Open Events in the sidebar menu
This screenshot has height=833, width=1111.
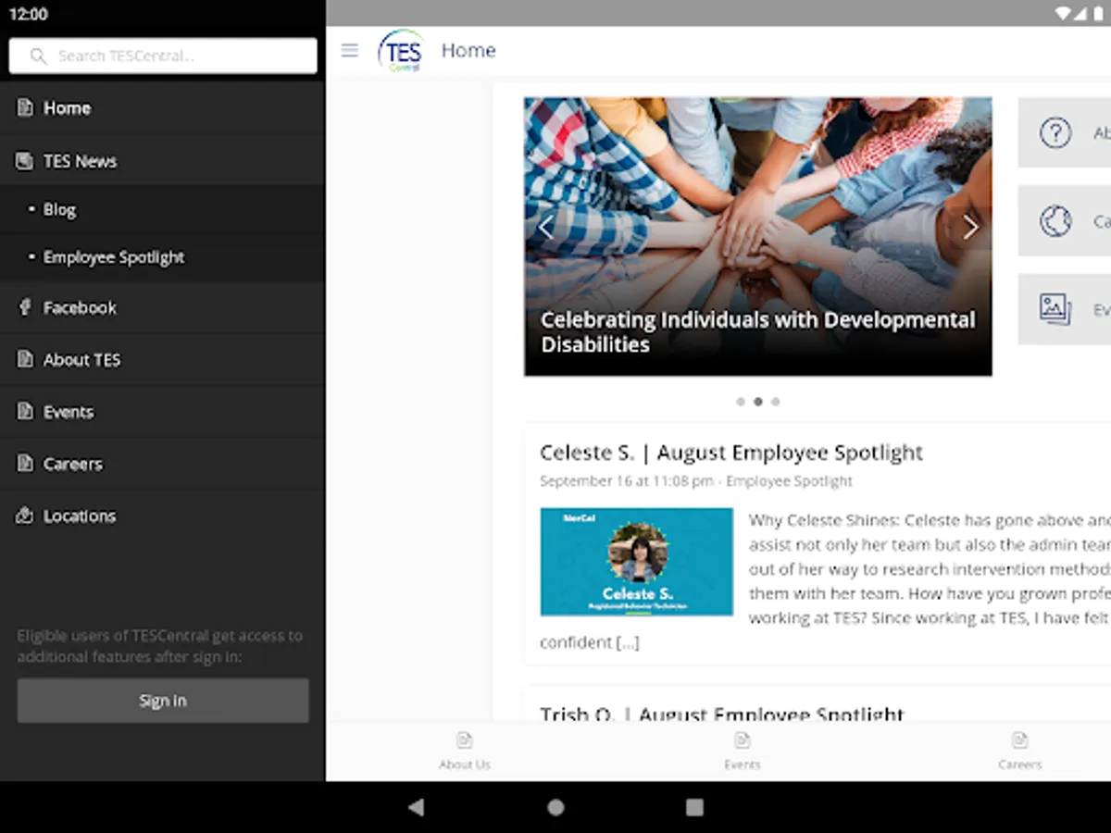coord(162,411)
